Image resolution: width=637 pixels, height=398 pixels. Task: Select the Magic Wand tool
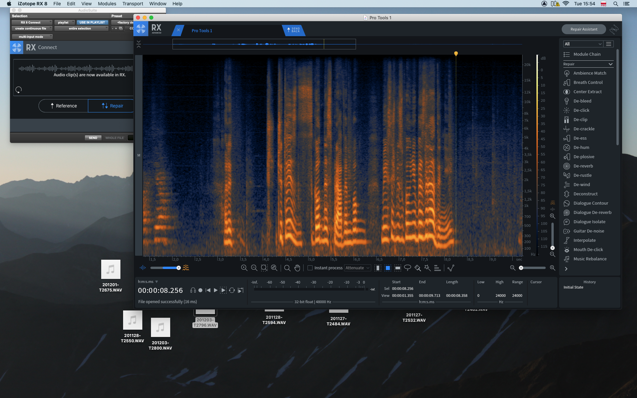(x=428, y=268)
